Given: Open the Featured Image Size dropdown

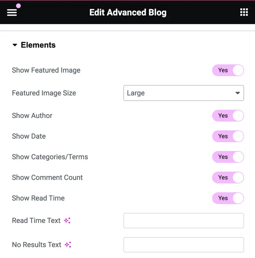Looking at the screenshot, I should 184,93.
